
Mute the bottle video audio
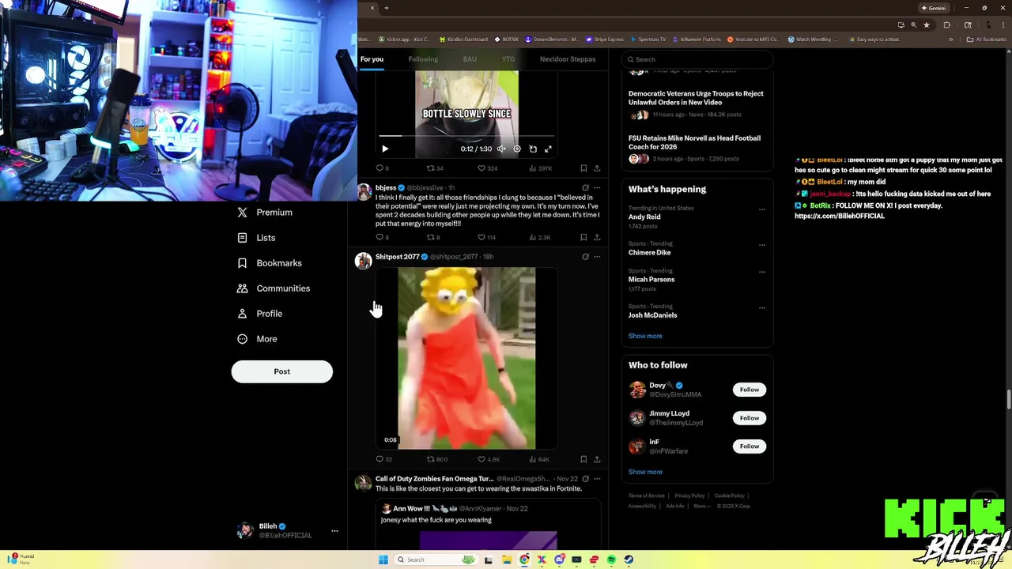click(501, 149)
